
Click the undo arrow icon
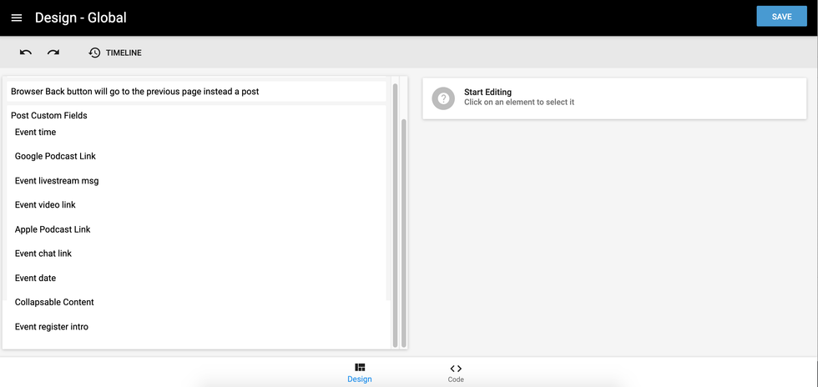[26, 53]
